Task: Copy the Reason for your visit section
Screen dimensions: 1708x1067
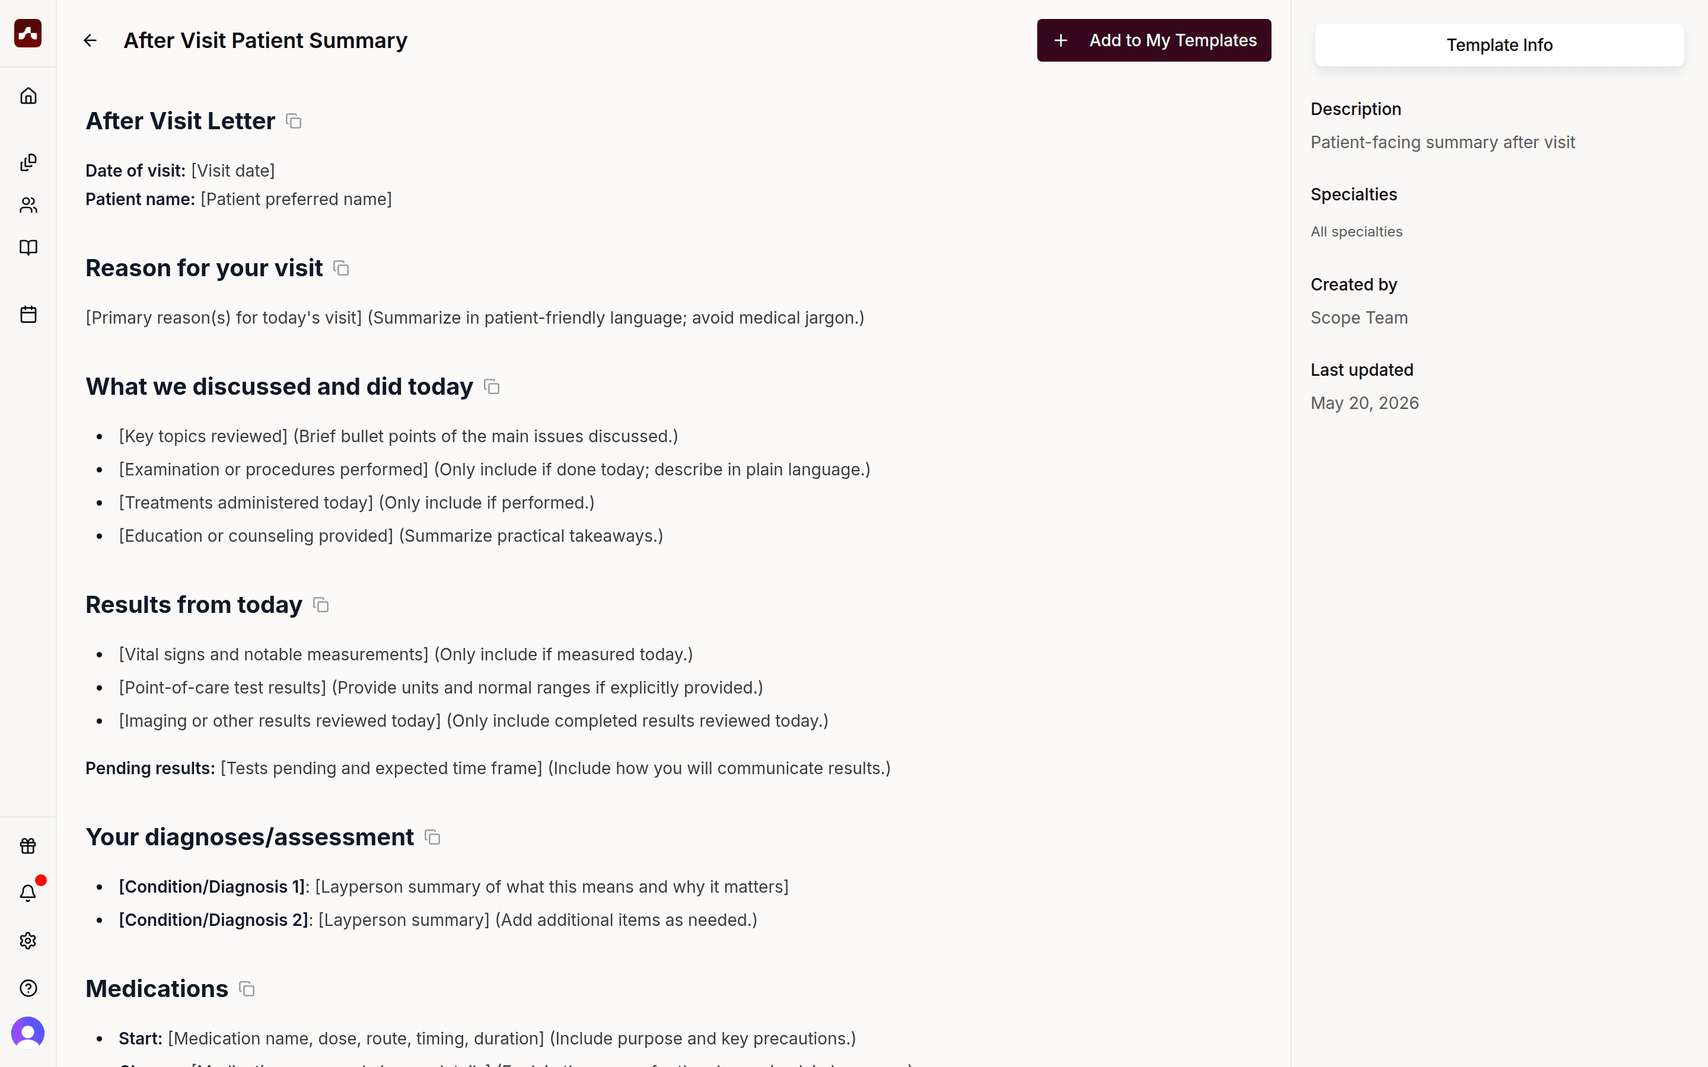Action: (x=342, y=268)
